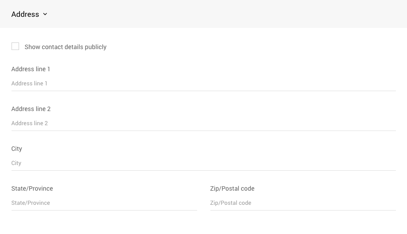Click the State/Province field label
This screenshot has width=407, height=234.
[32, 188]
